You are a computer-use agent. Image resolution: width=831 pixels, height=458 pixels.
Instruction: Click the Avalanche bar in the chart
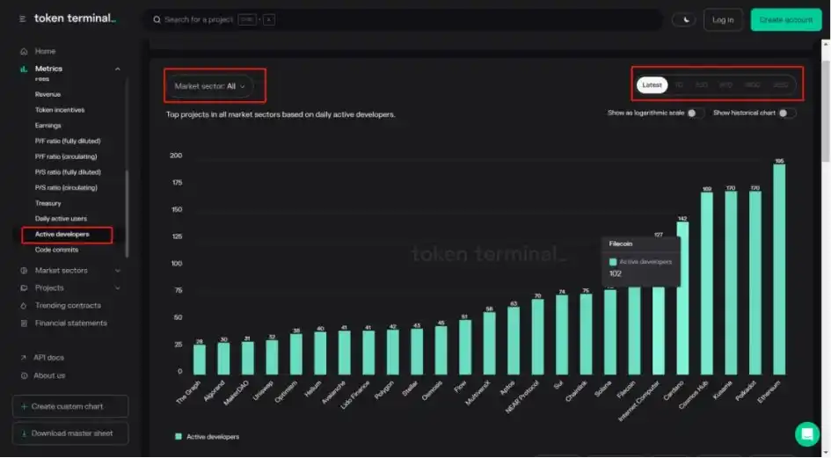click(344, 353)
